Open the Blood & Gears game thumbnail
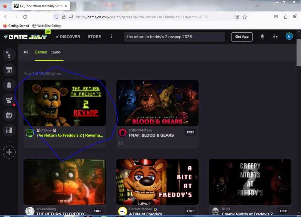 [x=157, y=103]
